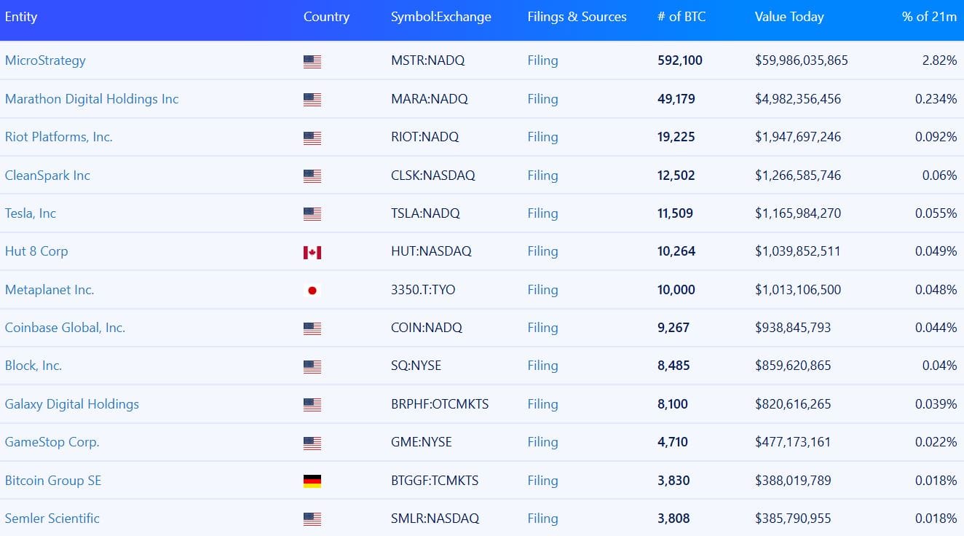This screenshot has height=536, width=964.
Task: Open Marathon Digital Holdings Inc link
Action: pos(92,98)
